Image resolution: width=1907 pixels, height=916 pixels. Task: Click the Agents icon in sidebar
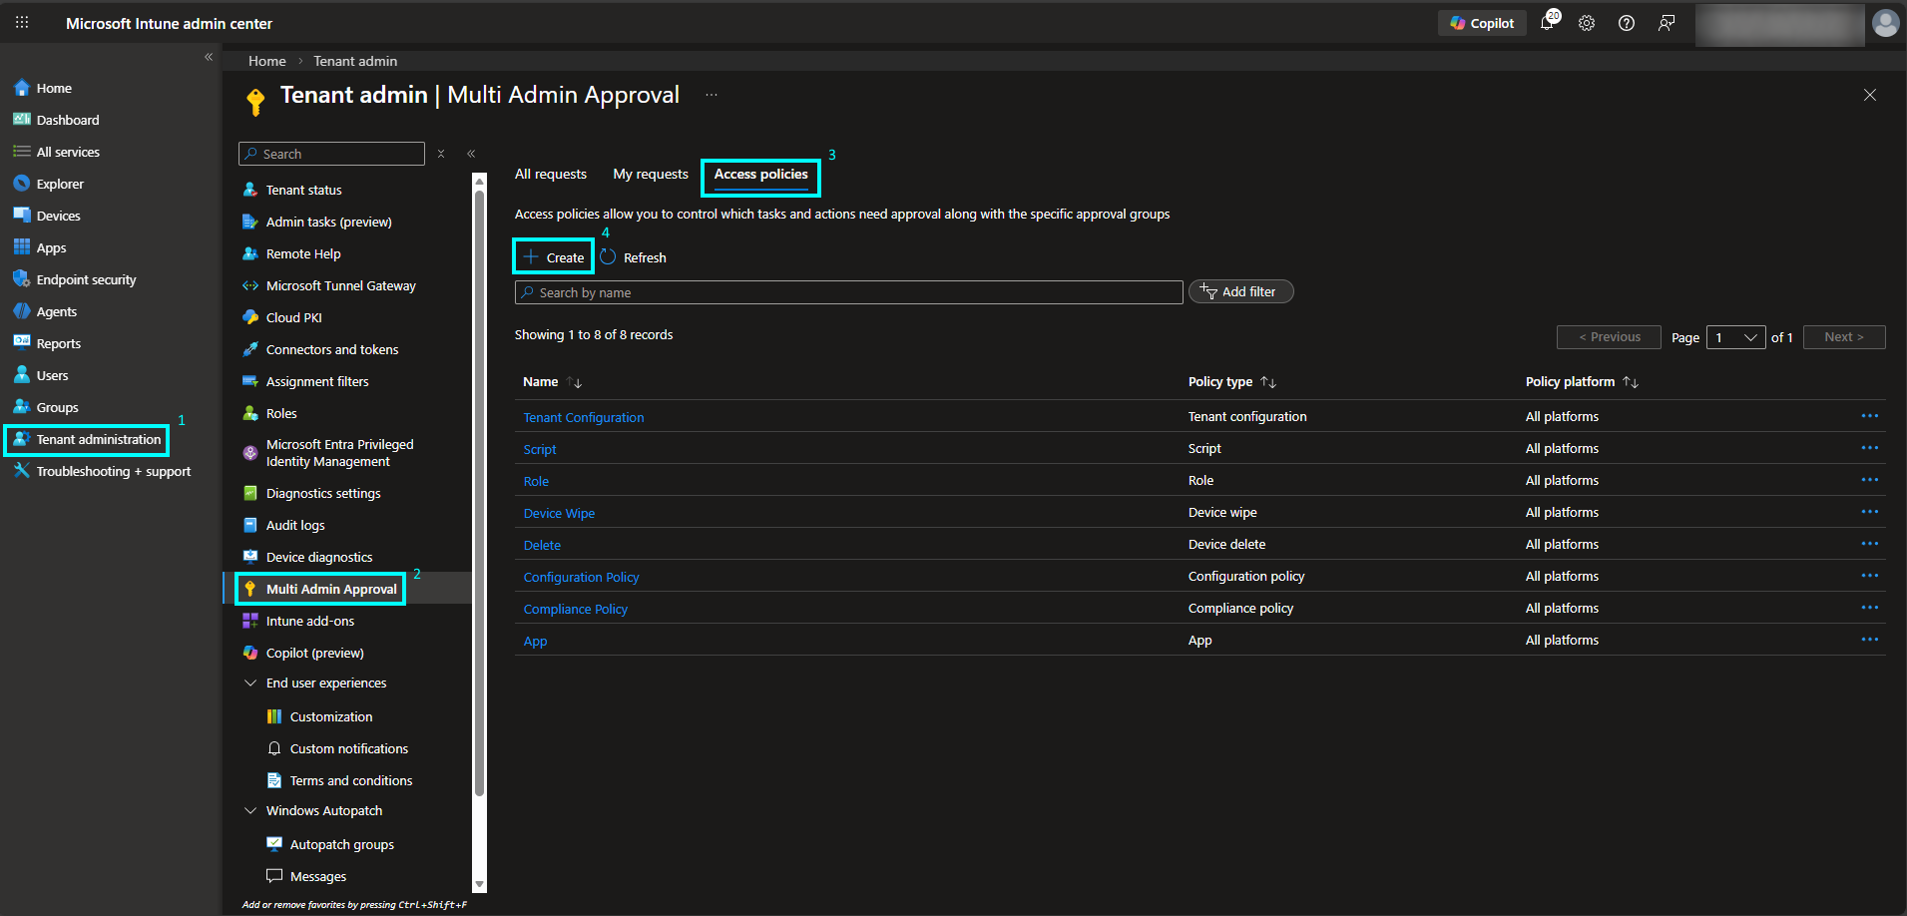click(x=21, y=311)
